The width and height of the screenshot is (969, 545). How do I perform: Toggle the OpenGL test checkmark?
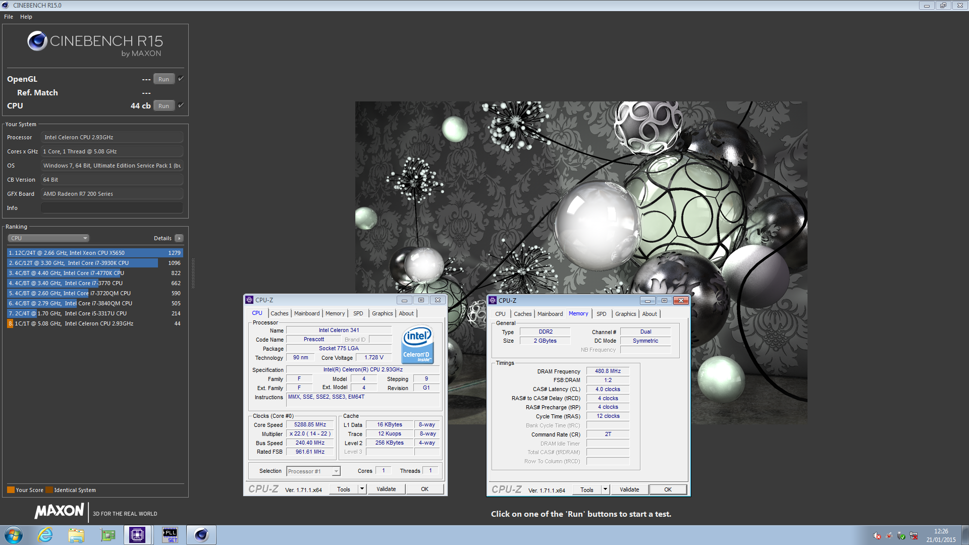(x=181, y=79)
